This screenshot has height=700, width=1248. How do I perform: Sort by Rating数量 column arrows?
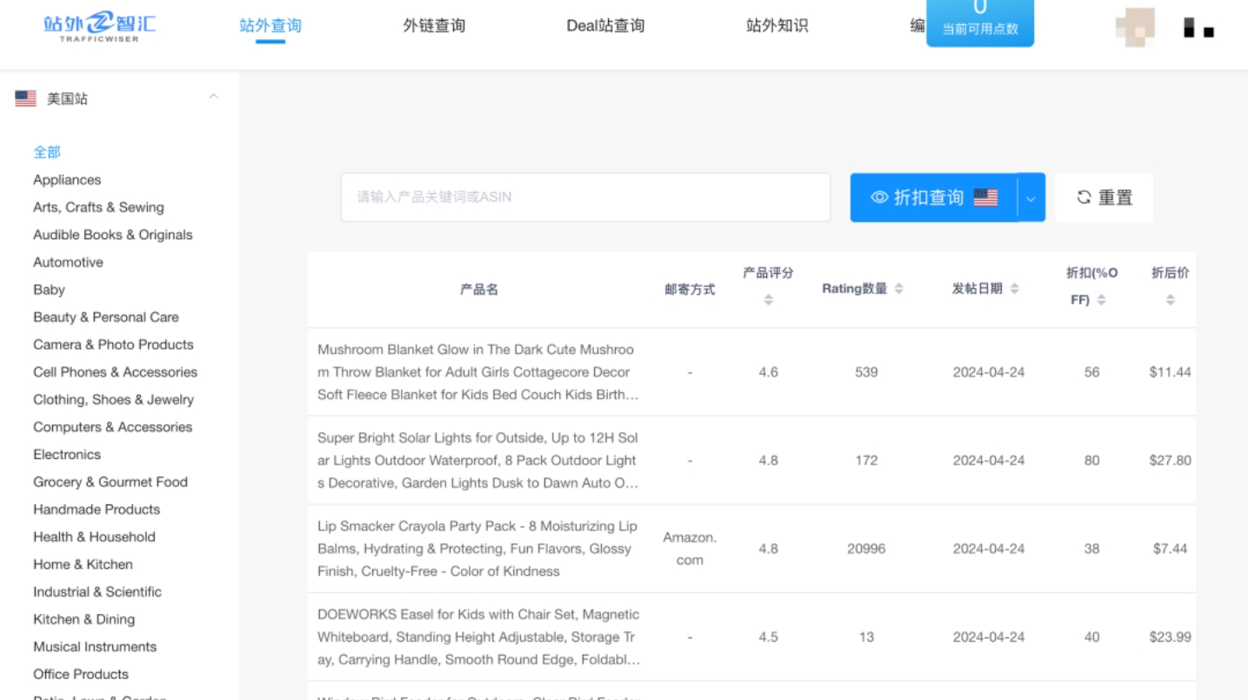tap(898, 289)
